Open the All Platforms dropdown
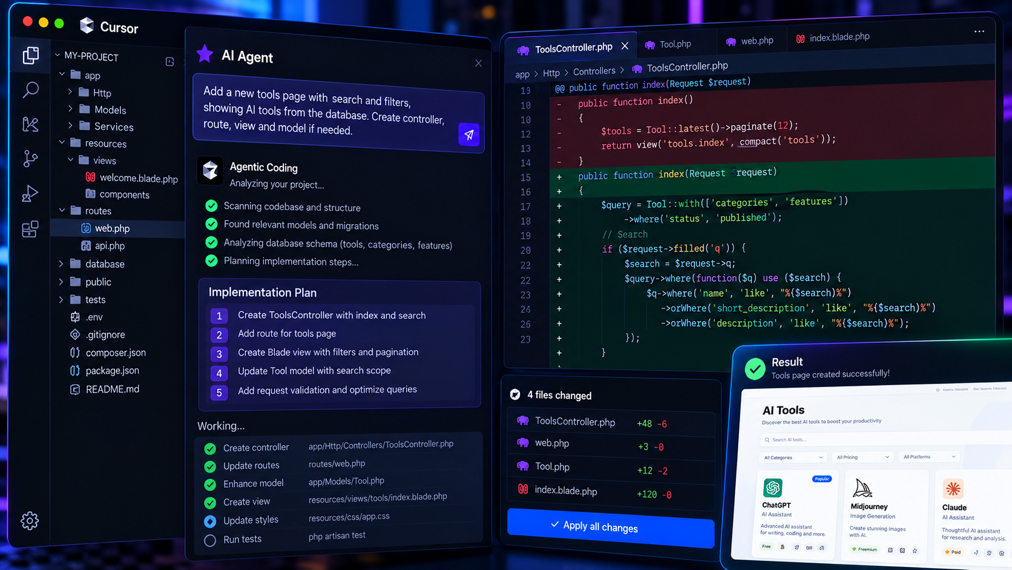Image resolution: width=1012 pixels, height=570 pixels. 929,457
